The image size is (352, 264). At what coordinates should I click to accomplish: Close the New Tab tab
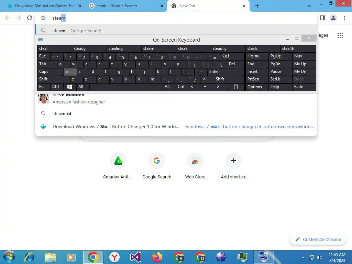click(244, 6)
